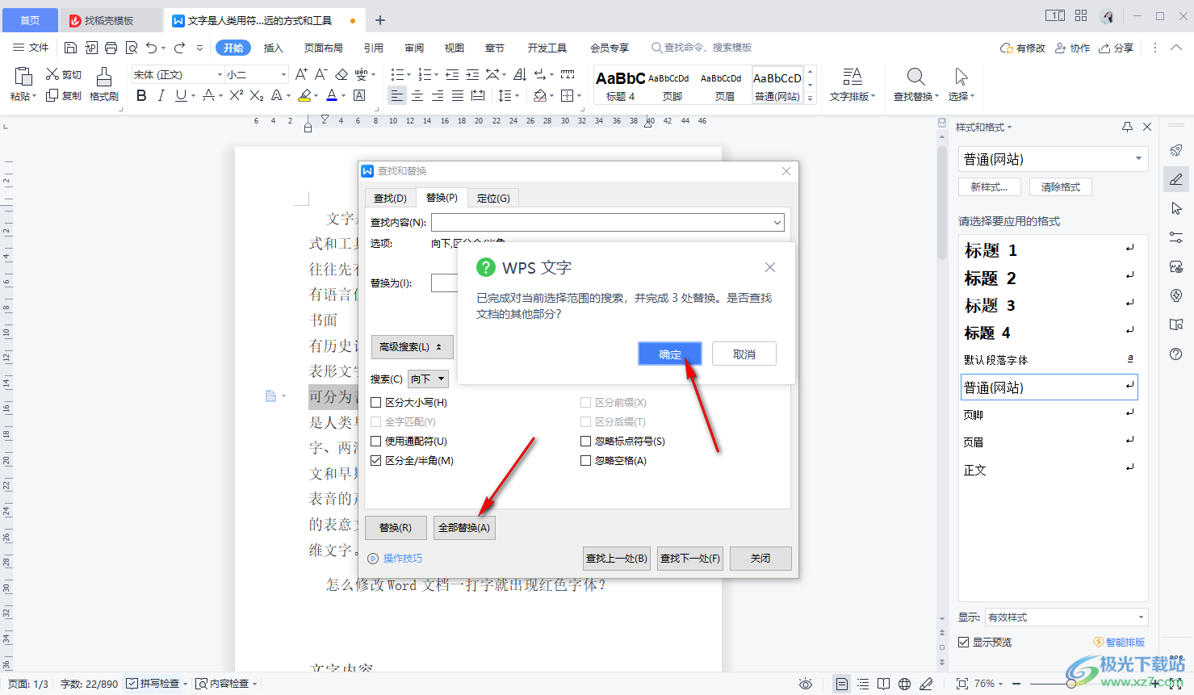Uncheck 区分全/半角(M) checkbox
The height and width of the screenshot is (695, 1194).
[x=375, y=460]
